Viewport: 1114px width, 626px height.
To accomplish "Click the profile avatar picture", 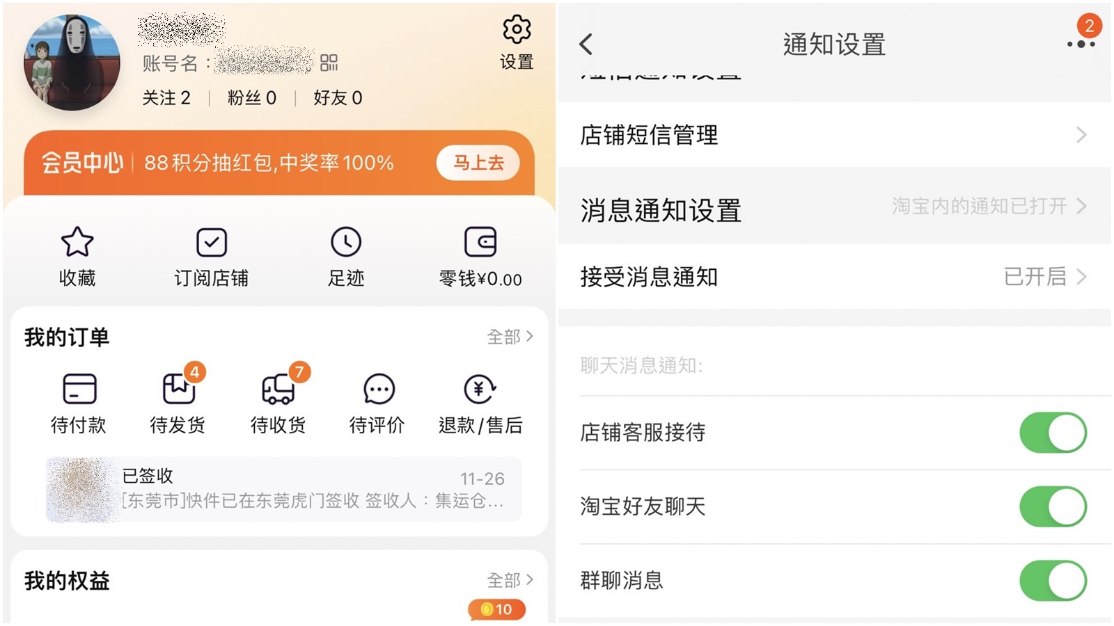I will 72,63.
